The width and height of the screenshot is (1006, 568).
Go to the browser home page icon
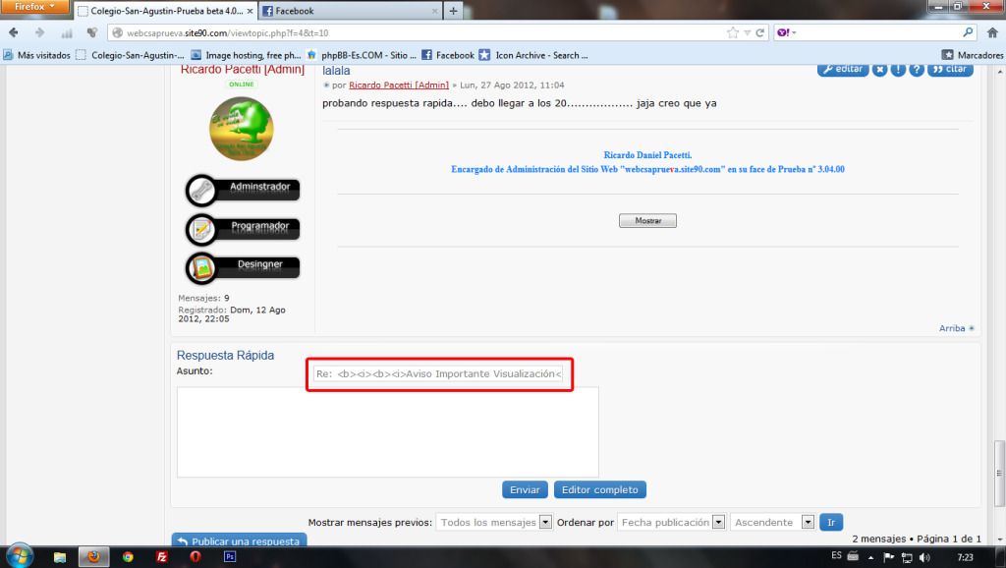click(x=992, y=32)
